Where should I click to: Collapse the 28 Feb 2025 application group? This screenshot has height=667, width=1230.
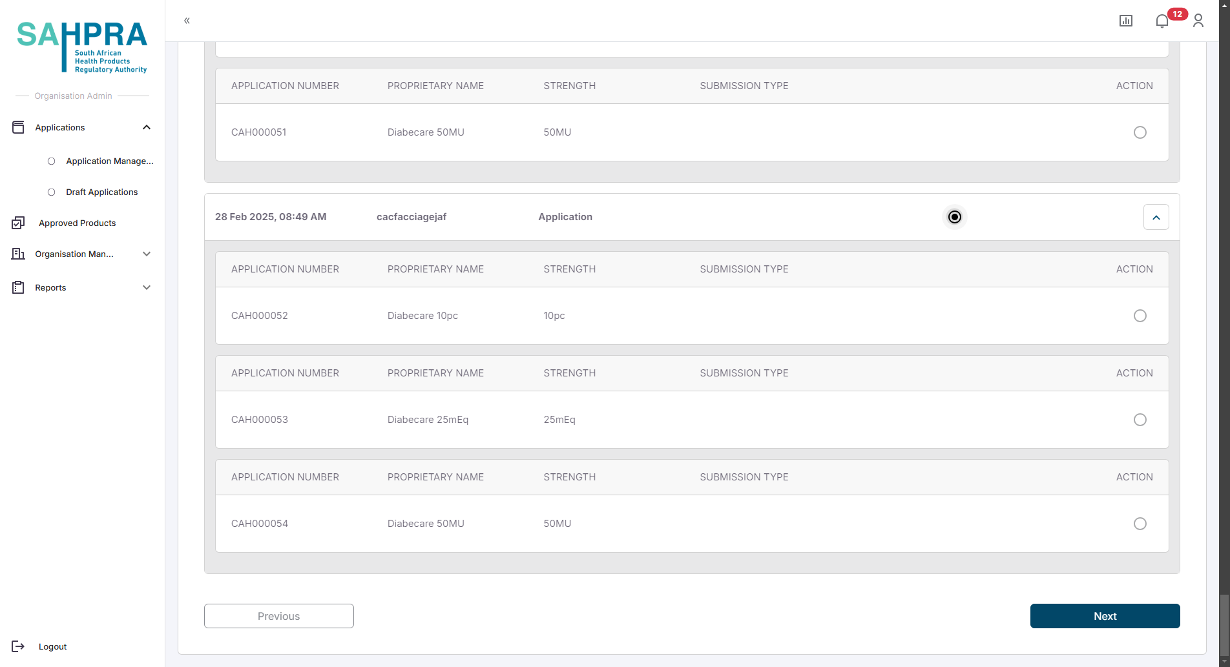click(1156, 217)
